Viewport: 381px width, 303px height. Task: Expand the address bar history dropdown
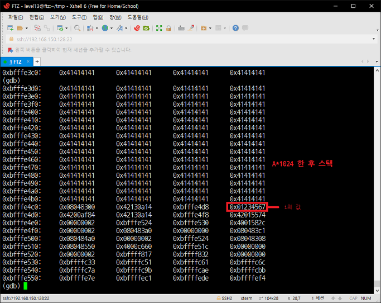coord(373,39)
